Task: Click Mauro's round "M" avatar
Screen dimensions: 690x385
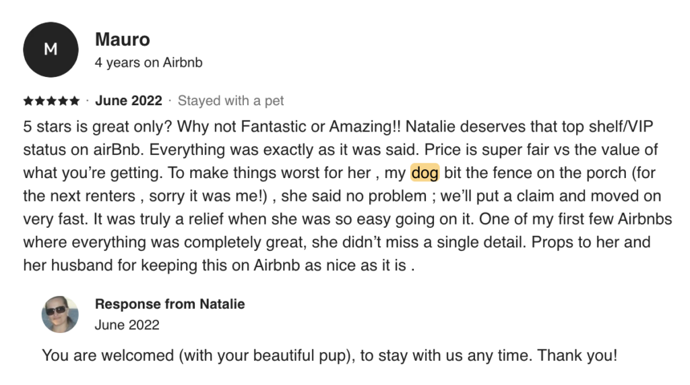Action: (51, 49)
